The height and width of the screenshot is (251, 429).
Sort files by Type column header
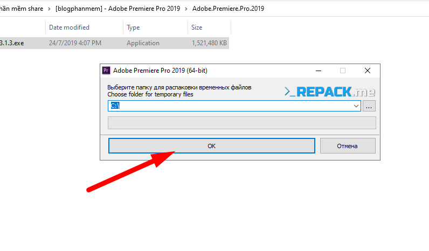click(x=133, y=27)
